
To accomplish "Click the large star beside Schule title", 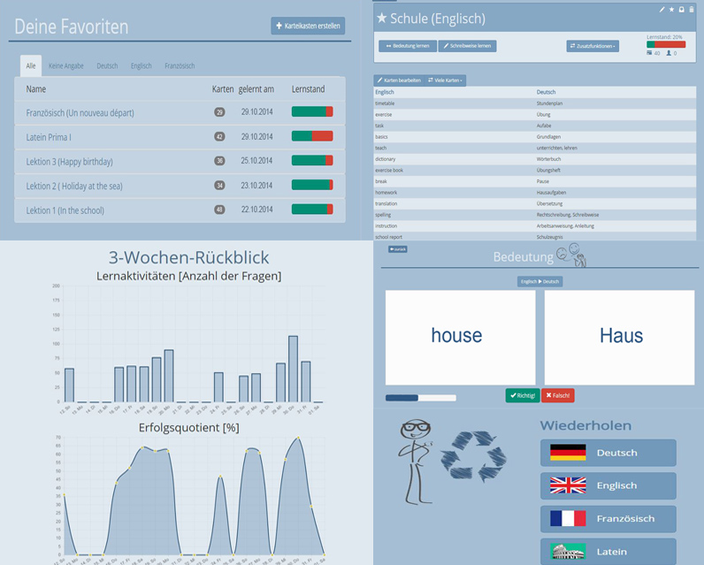I will [x=382, y=18].
